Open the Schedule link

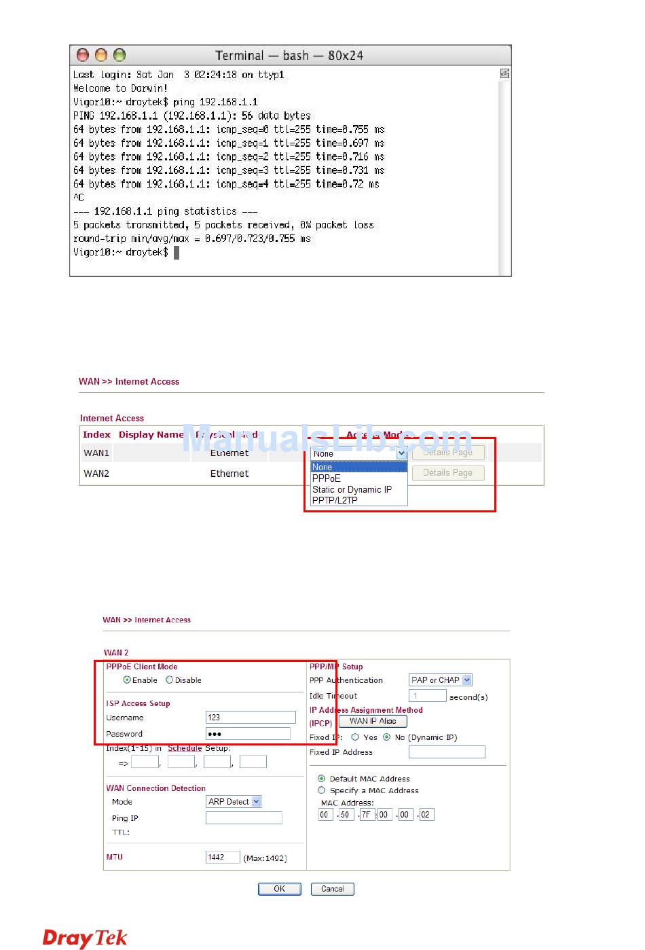click(185, 748)
